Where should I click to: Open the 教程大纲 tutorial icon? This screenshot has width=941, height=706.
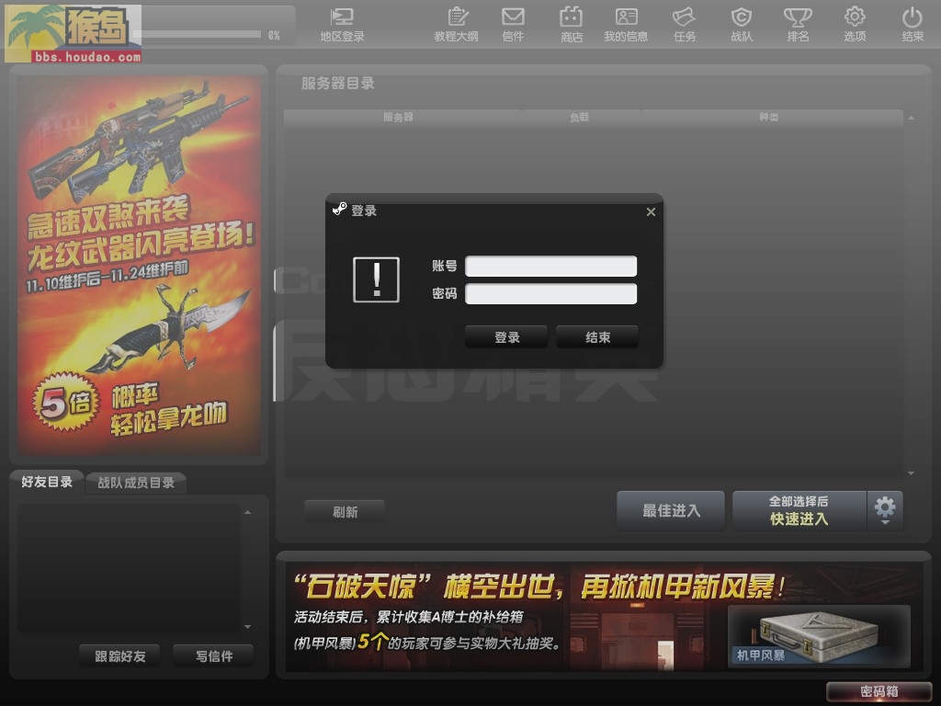click(x=456, y=25)
